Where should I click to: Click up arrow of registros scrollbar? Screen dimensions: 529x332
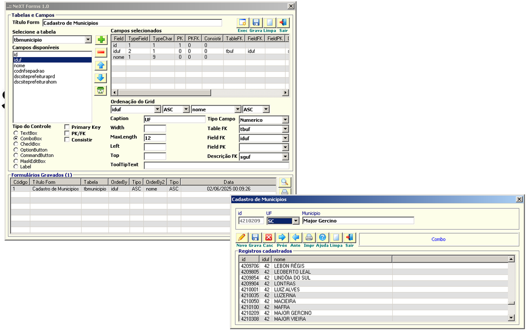point(511,259)
